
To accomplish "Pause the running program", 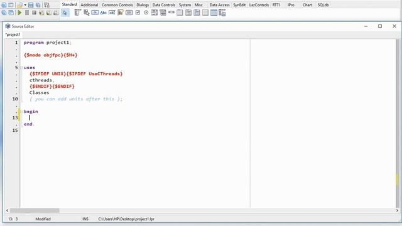I will click(x=26, y=13).
